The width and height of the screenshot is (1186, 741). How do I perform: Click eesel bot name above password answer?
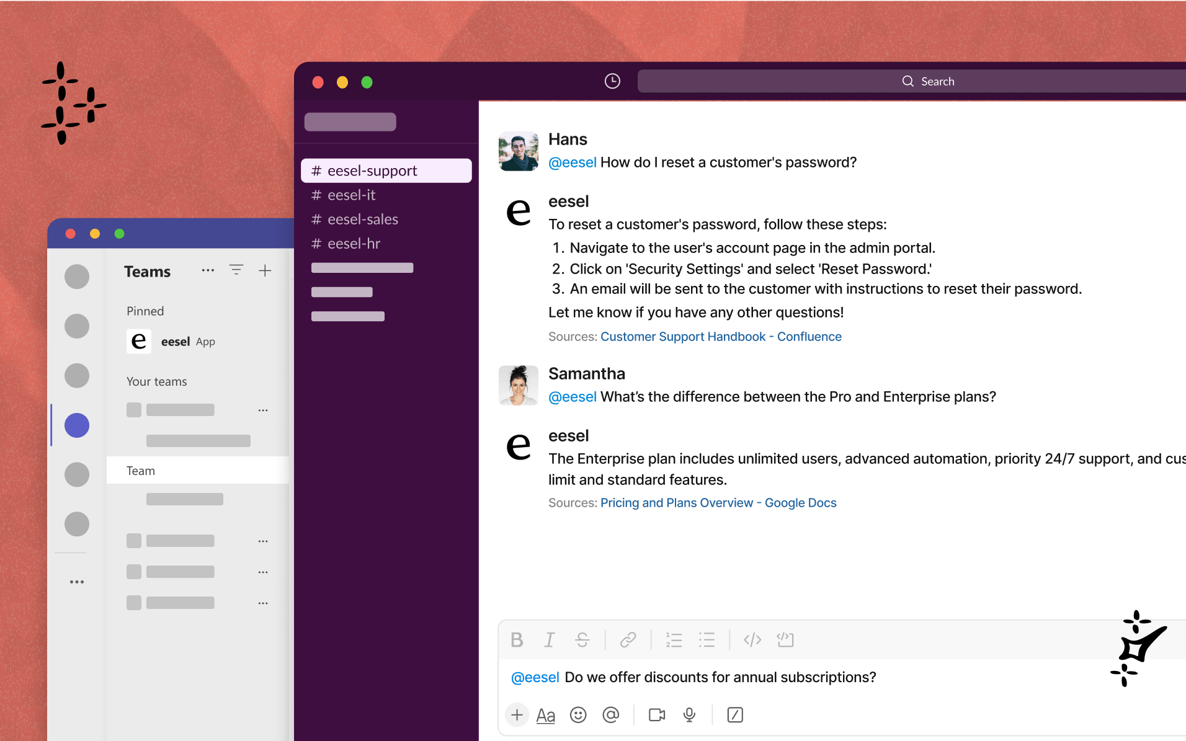coord(568,202)
